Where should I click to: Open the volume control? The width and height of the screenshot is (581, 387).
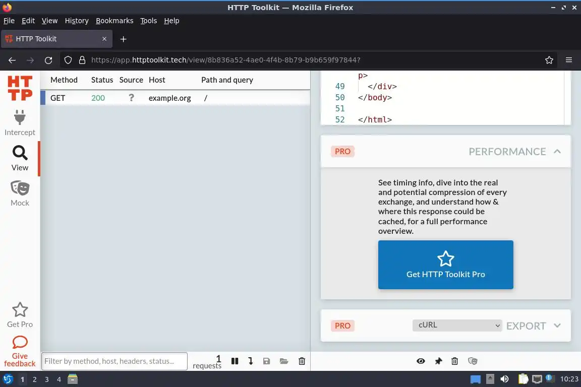pos(504,379)
